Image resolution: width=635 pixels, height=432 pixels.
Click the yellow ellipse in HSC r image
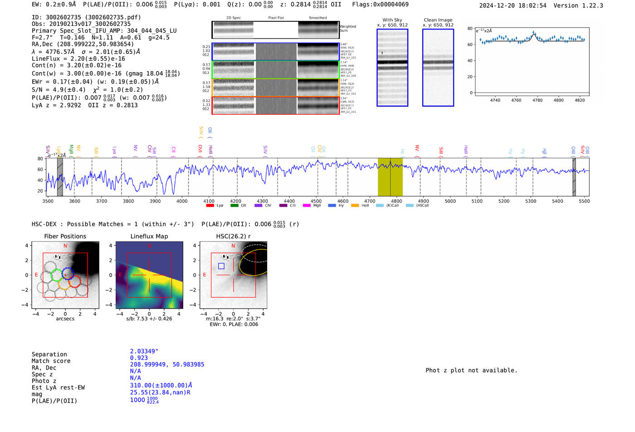click(x=253, y=262)
